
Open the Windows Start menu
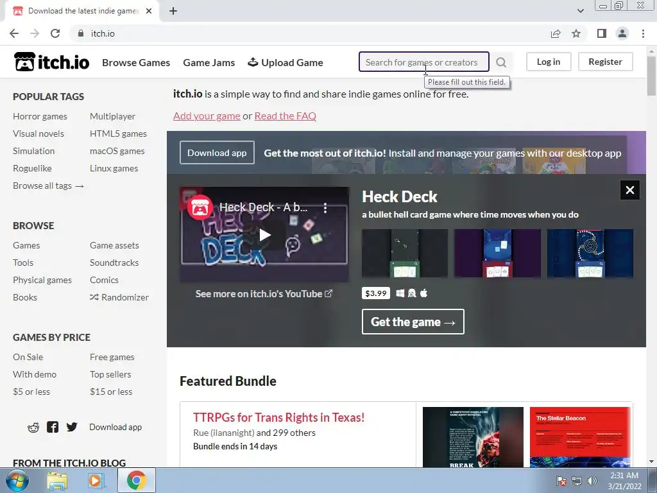coord(17,480)
